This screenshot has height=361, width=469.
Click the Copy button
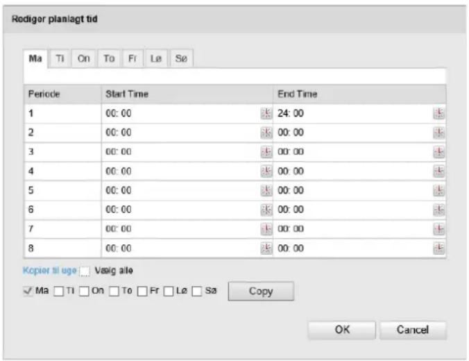(x=261, y=292)
